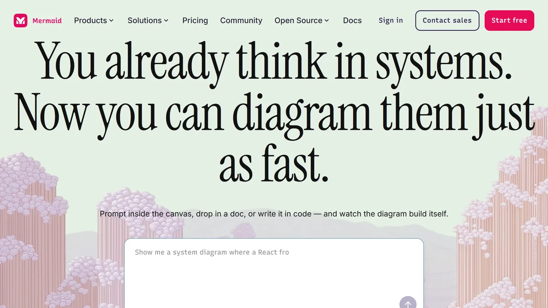Expand the Solutions dropdown chevron
The image size is (548, 308).
coord(166,21)
